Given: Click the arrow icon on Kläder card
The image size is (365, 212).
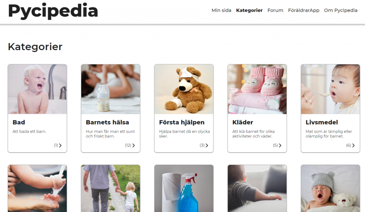Looking at the screenshot, I should pos(280,145).
